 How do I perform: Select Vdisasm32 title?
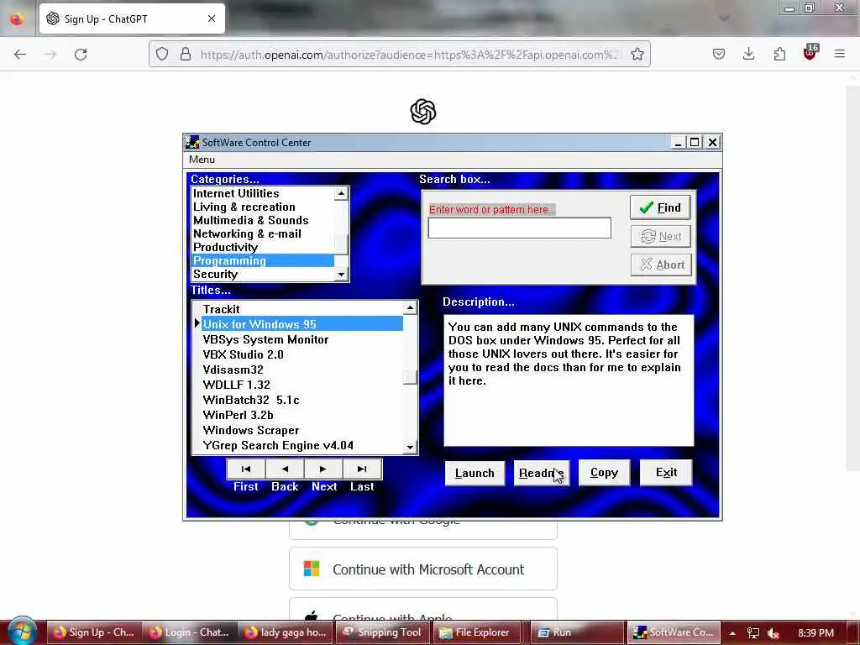pos(302,370)
